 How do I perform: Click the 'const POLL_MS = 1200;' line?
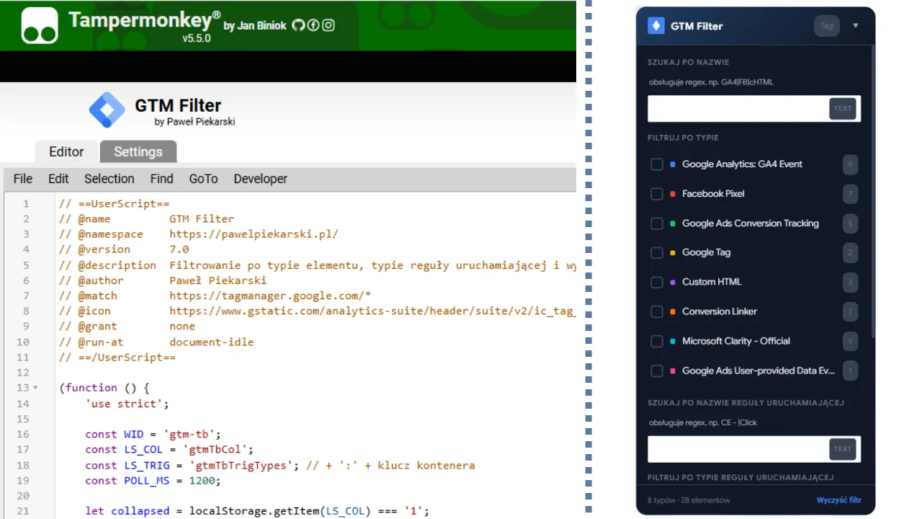click(x=153, y=480)
